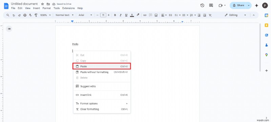
Task: Open Tasks in the side panel
Action: 266,35
